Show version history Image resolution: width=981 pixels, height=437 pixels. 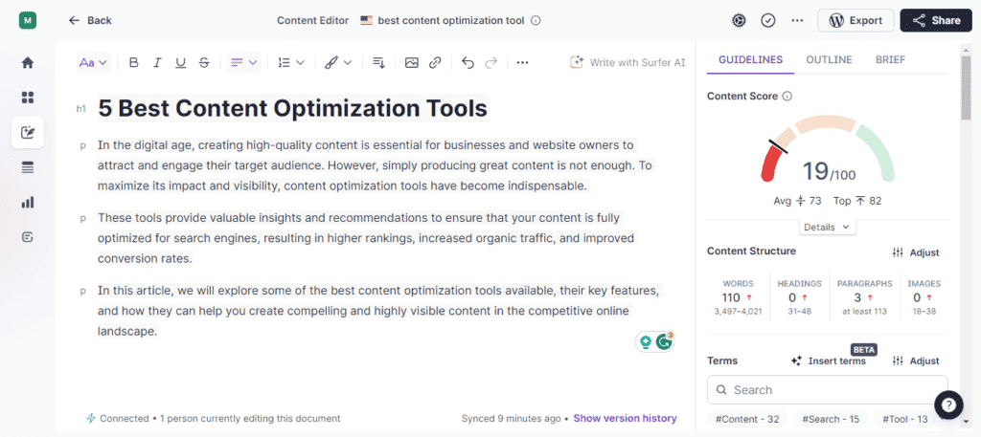pyautogui.click(x=625, y=418)
